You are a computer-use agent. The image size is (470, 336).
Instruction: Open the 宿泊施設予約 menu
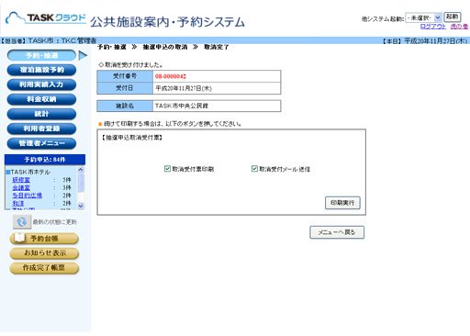[x=41, y=70]
